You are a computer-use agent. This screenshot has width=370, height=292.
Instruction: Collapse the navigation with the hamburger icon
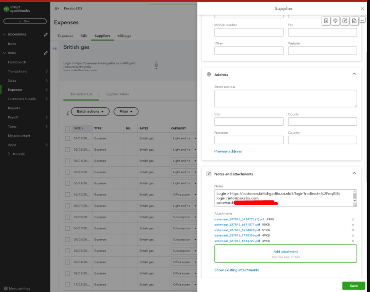click(x=57, y=8)
